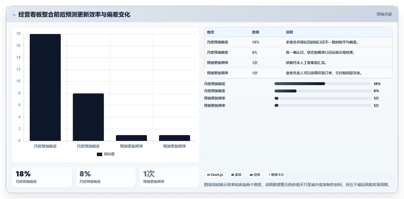The image size is (404, 199).
Task: Click the tallest chart bar reaching 18
Action: coord(45,87)
